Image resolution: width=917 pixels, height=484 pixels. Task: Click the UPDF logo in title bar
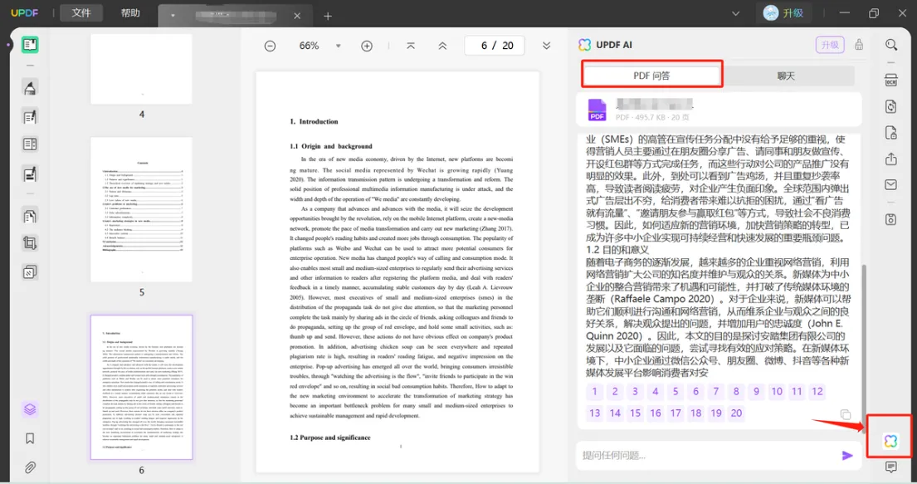(x=25, y=13)
